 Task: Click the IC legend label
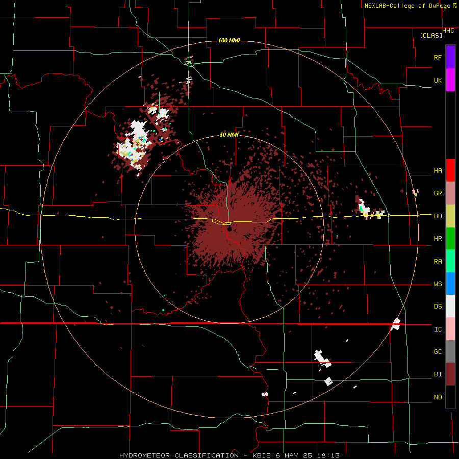[438, 329]
